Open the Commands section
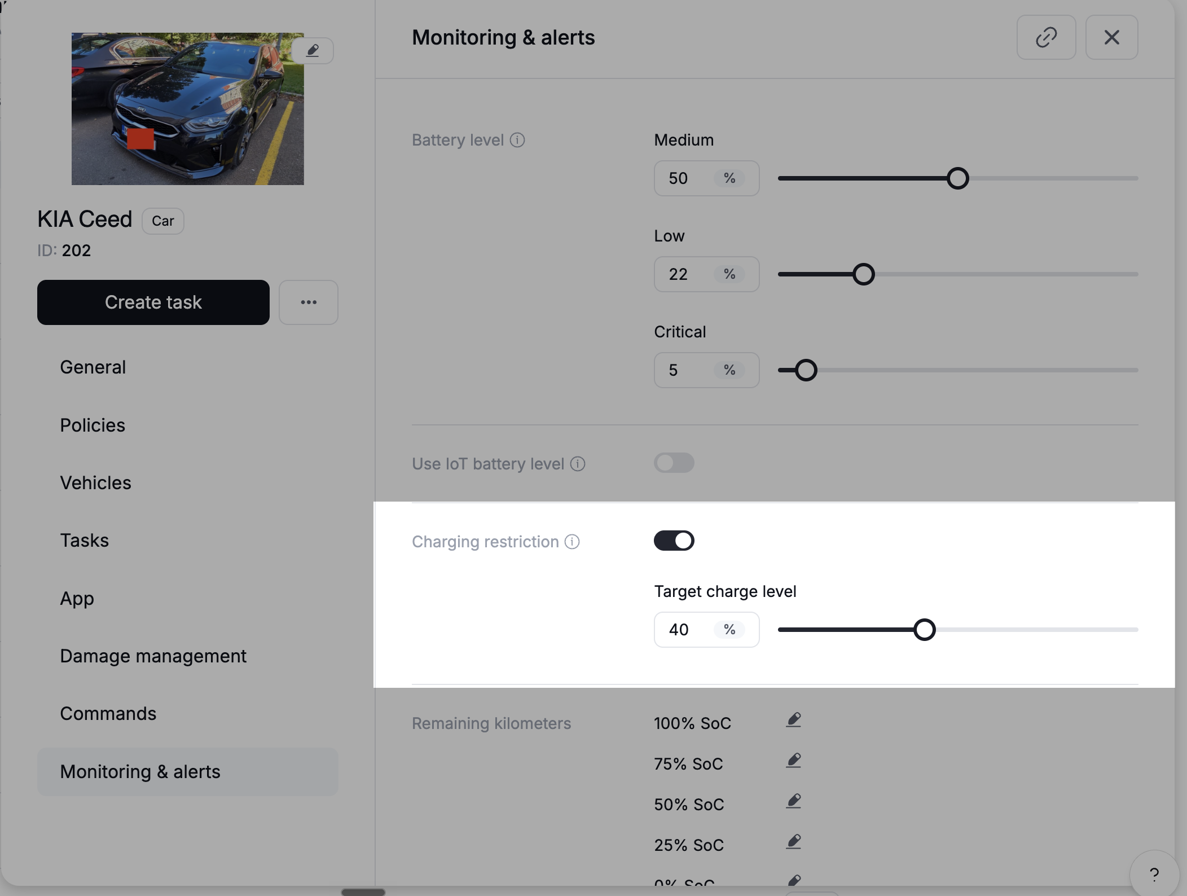The width and height of the screenshot is (1187, 896). [188, 714]
